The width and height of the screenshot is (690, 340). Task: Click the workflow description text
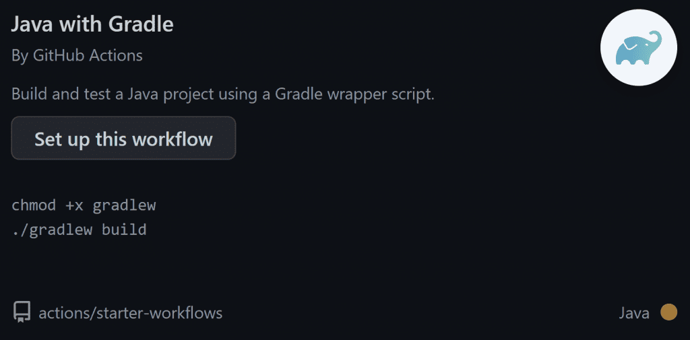222,94
